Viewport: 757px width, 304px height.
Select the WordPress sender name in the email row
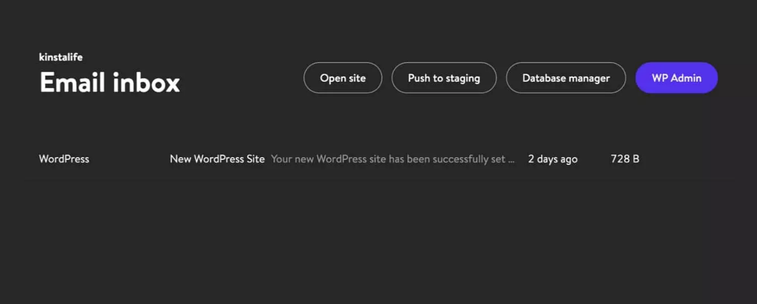pos(64,159)
